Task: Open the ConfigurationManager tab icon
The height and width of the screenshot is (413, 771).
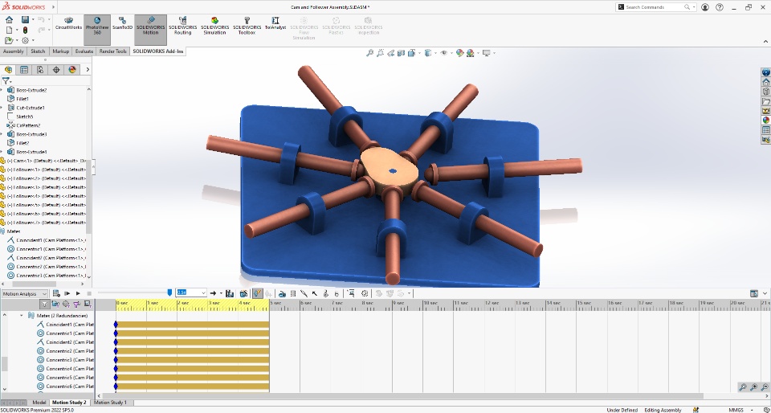Action: [40, 70]
